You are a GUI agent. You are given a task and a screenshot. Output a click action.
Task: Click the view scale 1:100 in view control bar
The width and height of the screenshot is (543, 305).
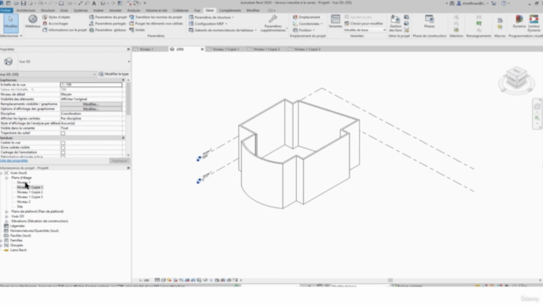[x=144, y=280]
